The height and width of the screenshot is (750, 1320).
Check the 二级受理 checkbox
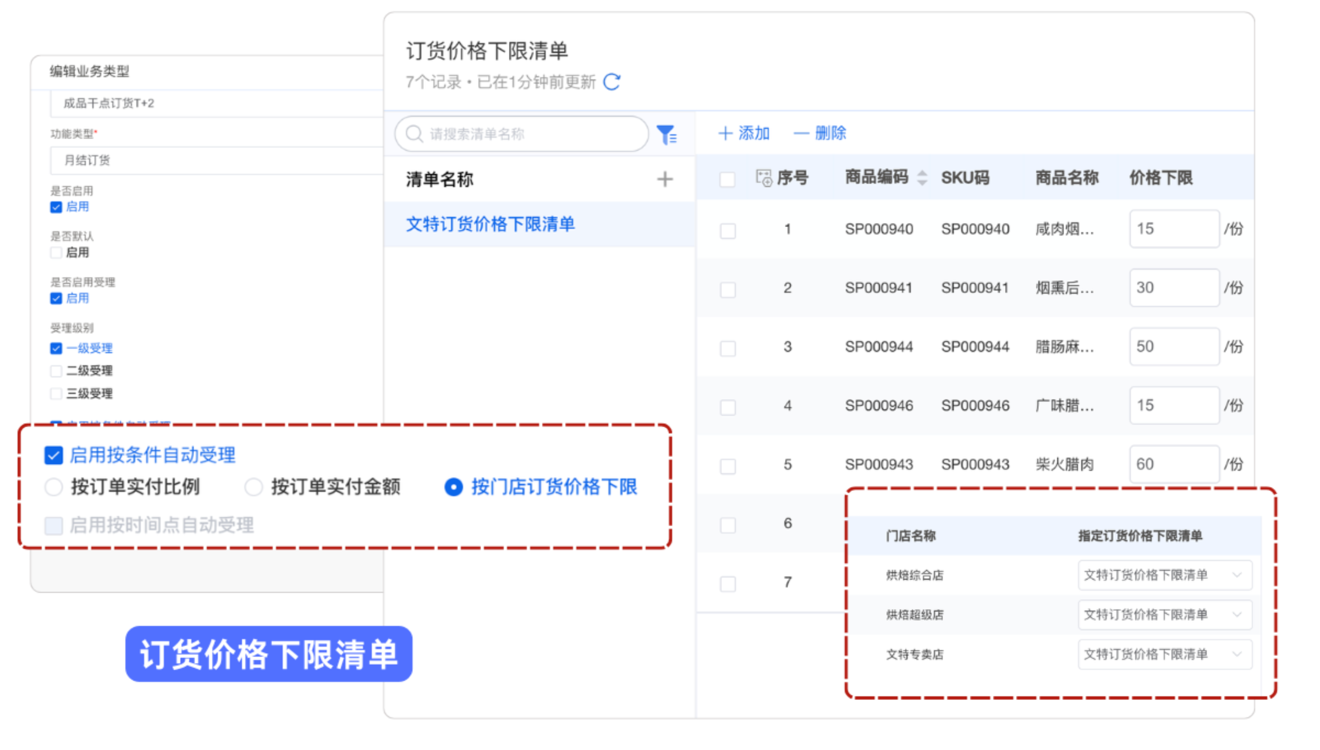click(56, 371)
